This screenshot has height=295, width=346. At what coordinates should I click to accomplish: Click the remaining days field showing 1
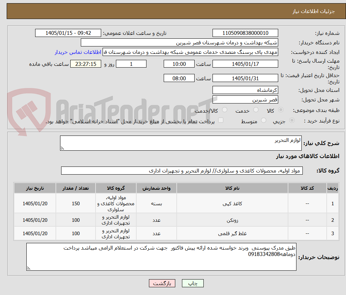pos(131,64)
